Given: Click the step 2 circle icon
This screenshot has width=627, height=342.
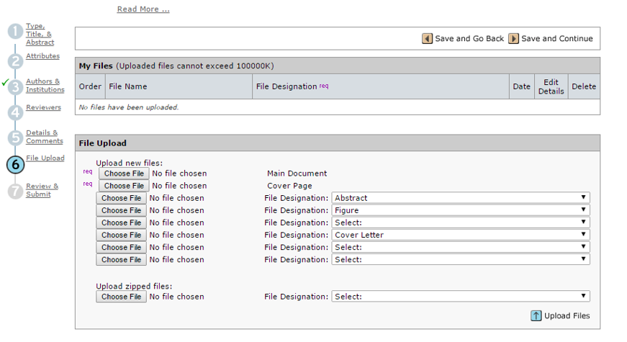Looking at the screenshot, I should (16, 61).
